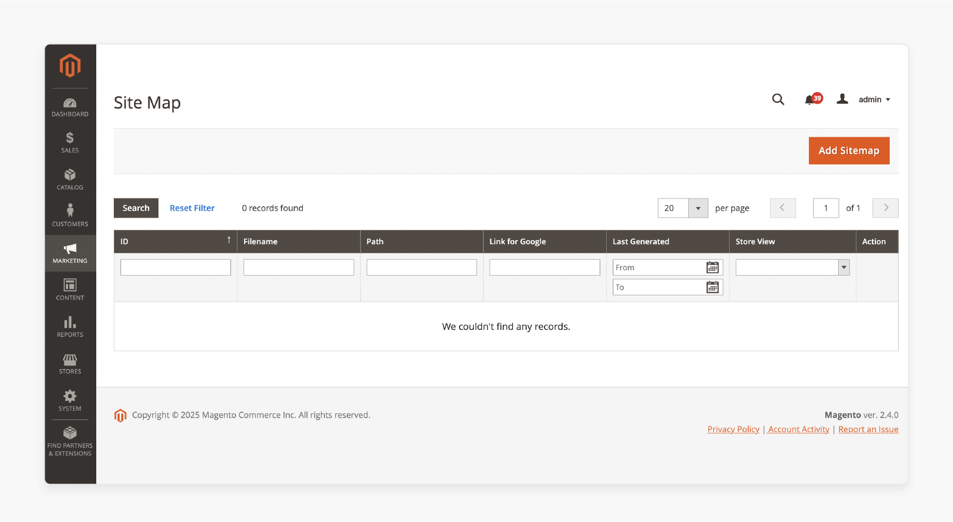
Task: Click Add Sitemap button
Action: [x=849, y=151]
